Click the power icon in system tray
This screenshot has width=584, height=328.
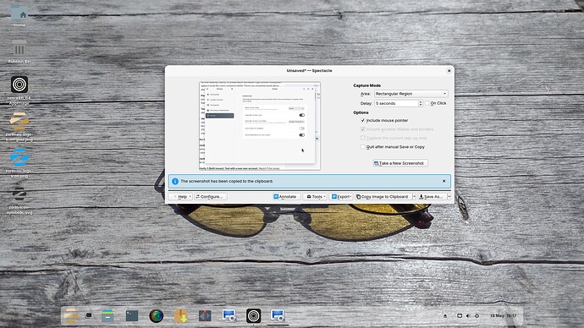[477, 315]
